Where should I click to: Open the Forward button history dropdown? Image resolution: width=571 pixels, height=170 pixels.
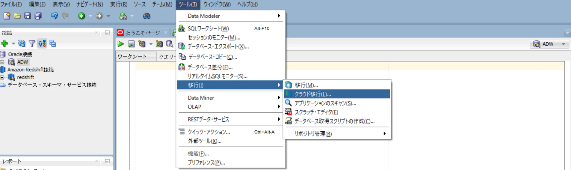pos(108,16)
